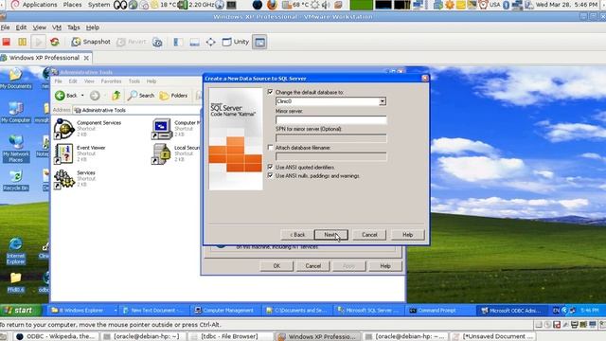Click Help in the SQL Server wizard

tap(408, 235)
